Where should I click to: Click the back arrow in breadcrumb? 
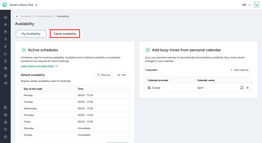[x=17, y=16]
